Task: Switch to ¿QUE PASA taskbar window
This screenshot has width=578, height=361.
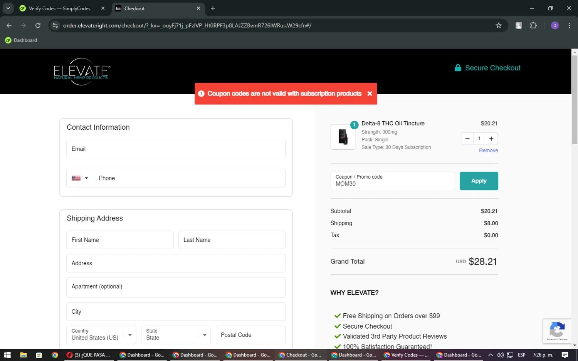Action: [x=89, y=355]
